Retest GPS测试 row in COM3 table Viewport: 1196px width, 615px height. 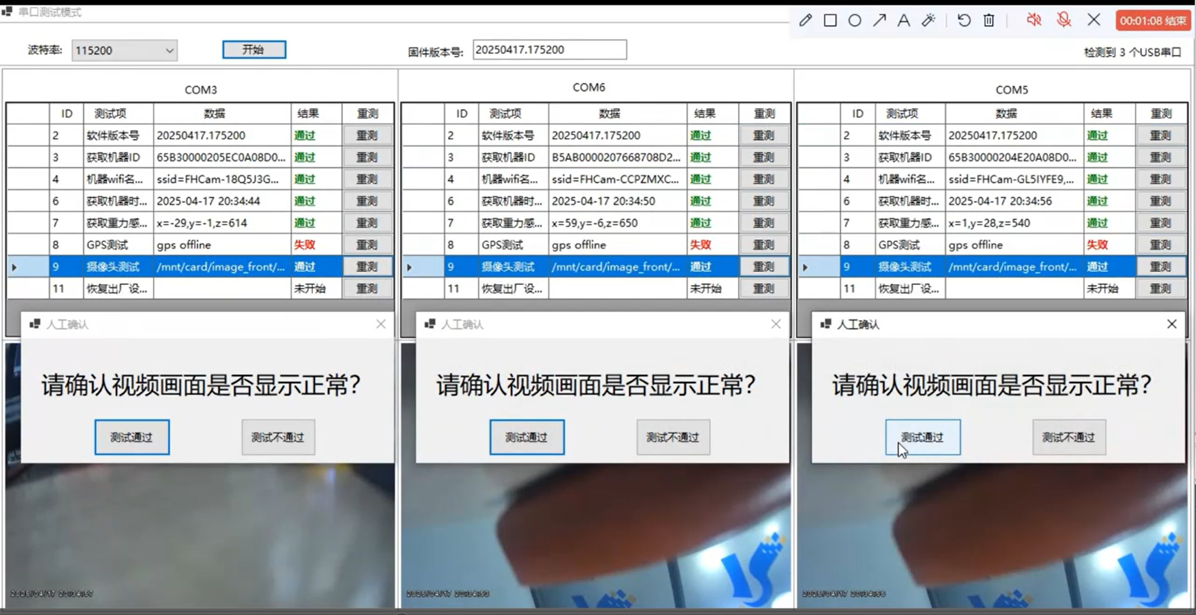[367, 245]
